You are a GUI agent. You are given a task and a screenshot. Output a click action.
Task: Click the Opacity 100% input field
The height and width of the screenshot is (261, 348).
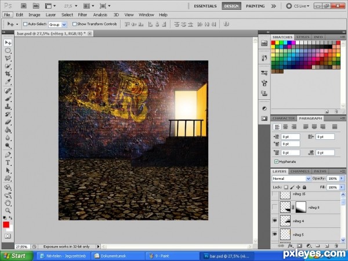[x=333, y=179]
